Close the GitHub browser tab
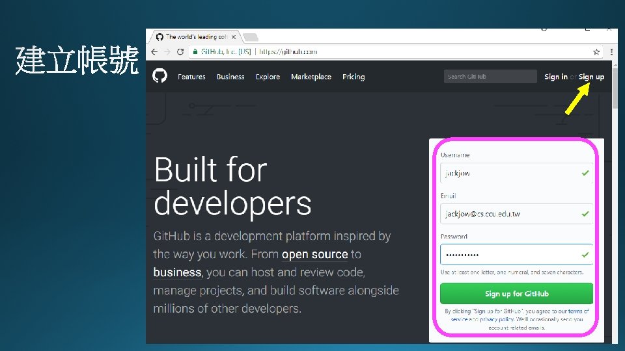Screen dimensions: 625x351 (x=234, y=37)
